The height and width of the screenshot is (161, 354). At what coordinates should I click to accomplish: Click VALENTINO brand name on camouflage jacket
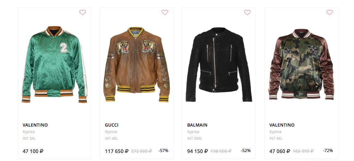click(x=282, y=125)
